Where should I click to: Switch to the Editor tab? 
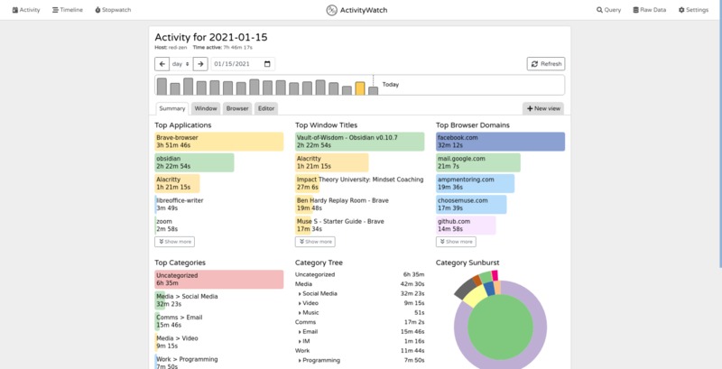click(x=266, y=108)
